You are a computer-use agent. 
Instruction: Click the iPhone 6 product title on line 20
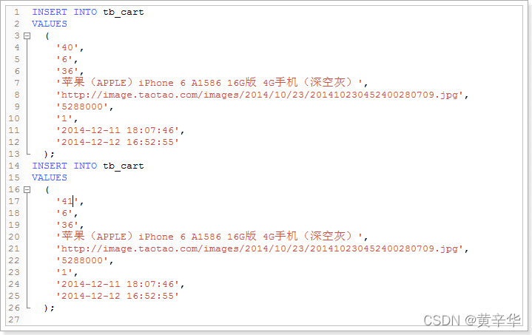pyautogui.click(x=209, y=237)
